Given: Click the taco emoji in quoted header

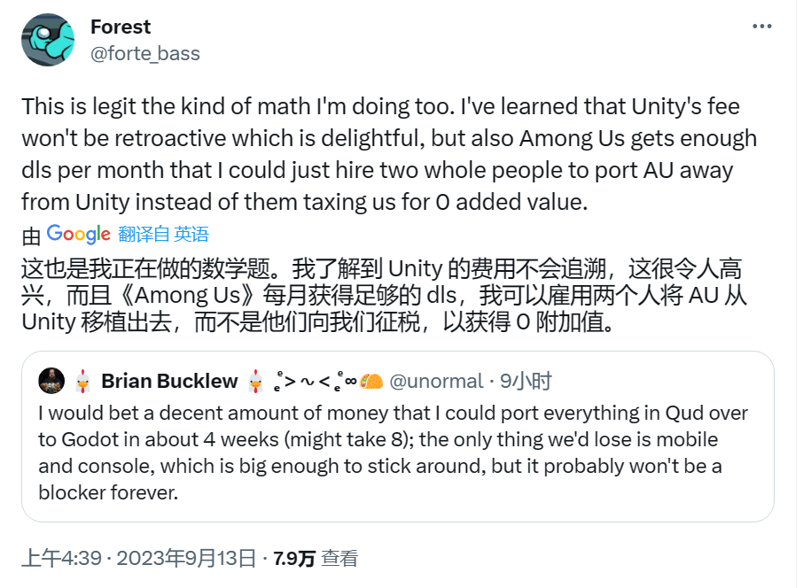Looking at the screenshot, I should (x=371, y=381).
